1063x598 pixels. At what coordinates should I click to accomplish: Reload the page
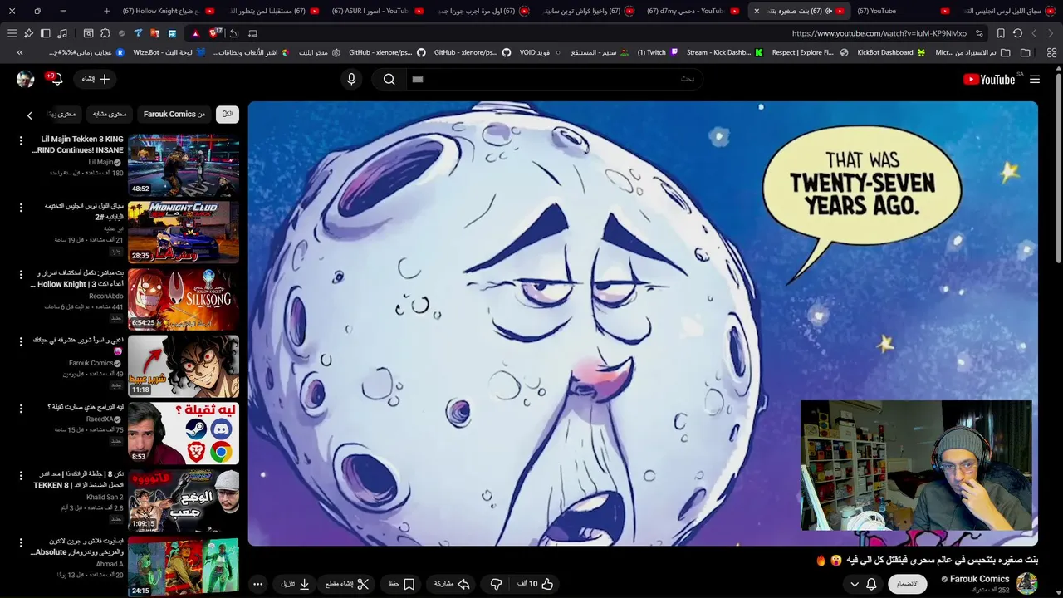(1017, 33)
